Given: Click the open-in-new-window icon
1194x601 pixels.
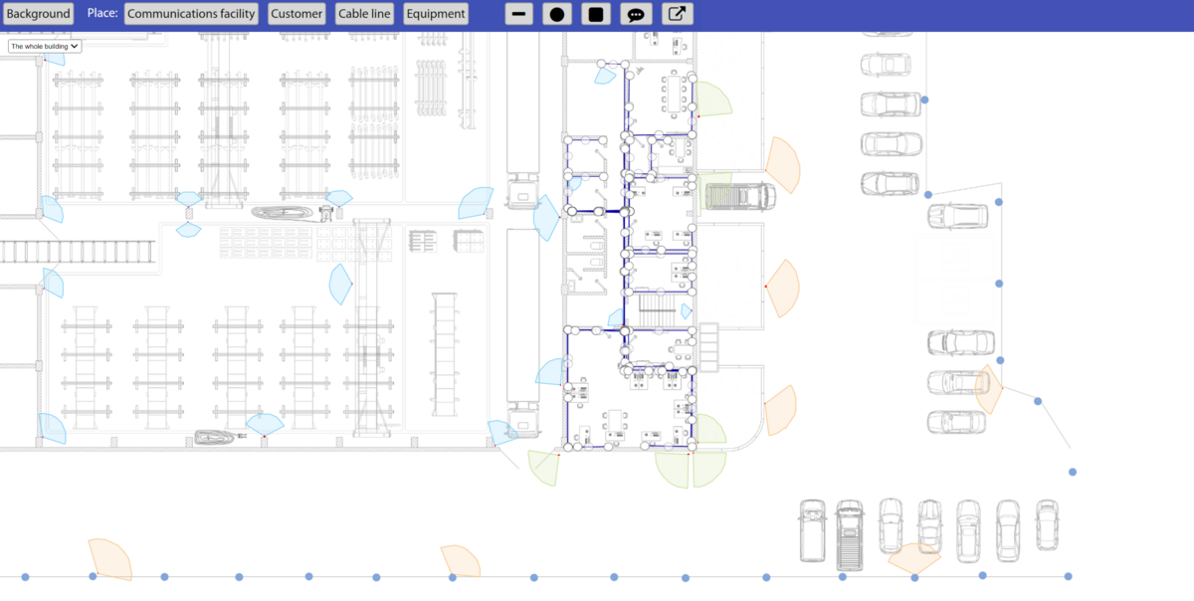Looking at the screenshot, I should pyautogui.click(x=677, y=13).
